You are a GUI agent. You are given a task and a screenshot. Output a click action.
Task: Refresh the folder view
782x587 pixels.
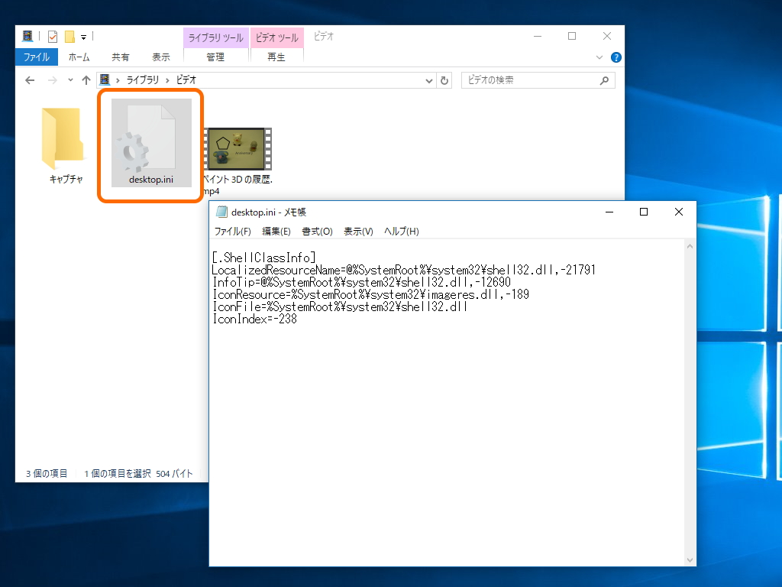444,80
